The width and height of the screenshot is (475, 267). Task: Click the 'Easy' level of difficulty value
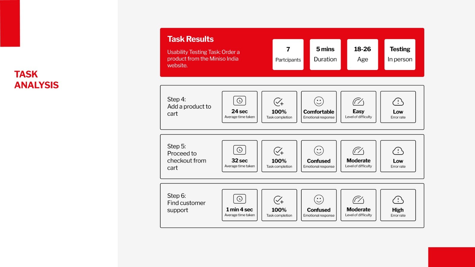(358, 112)
